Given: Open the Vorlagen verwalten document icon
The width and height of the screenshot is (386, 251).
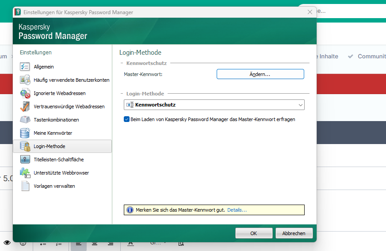Looking at the screenshot, I should point(25,186).
